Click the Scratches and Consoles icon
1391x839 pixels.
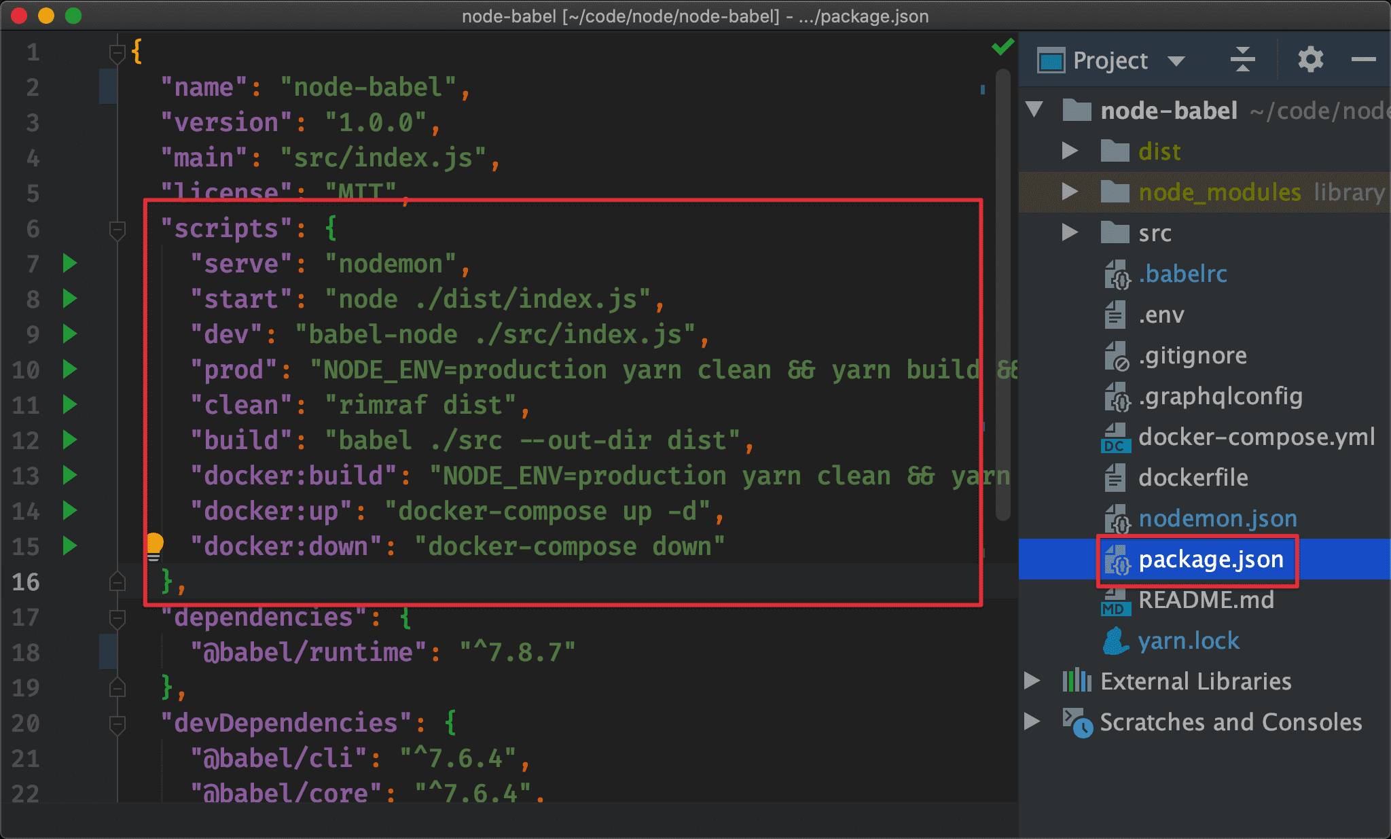point(1077,723)
